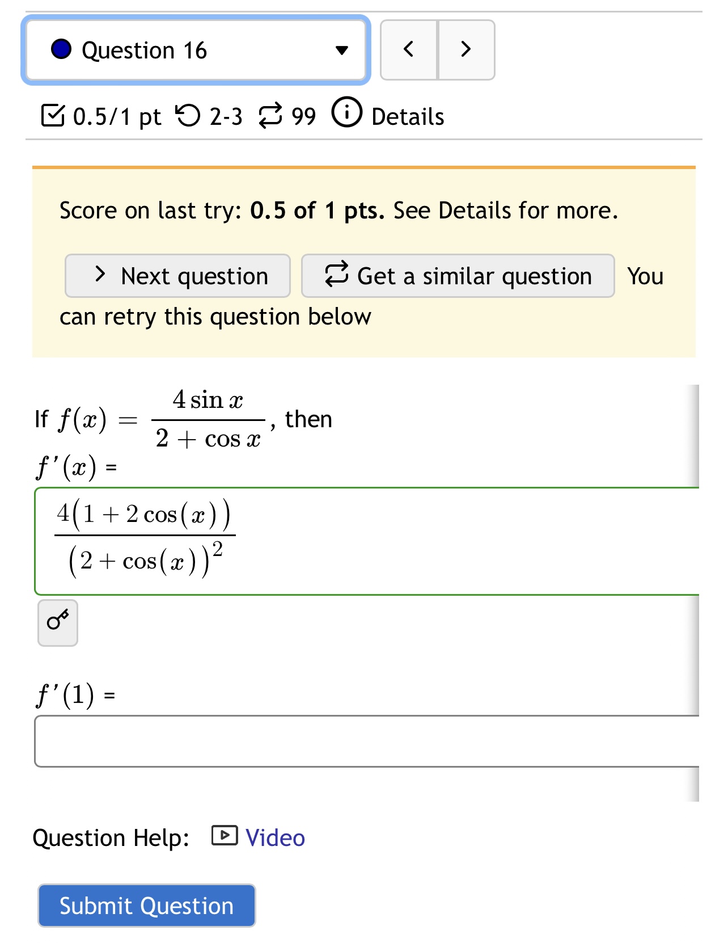Click Submit Question
The width and height of the screenshot is (728, 943).
coord(146,906)
